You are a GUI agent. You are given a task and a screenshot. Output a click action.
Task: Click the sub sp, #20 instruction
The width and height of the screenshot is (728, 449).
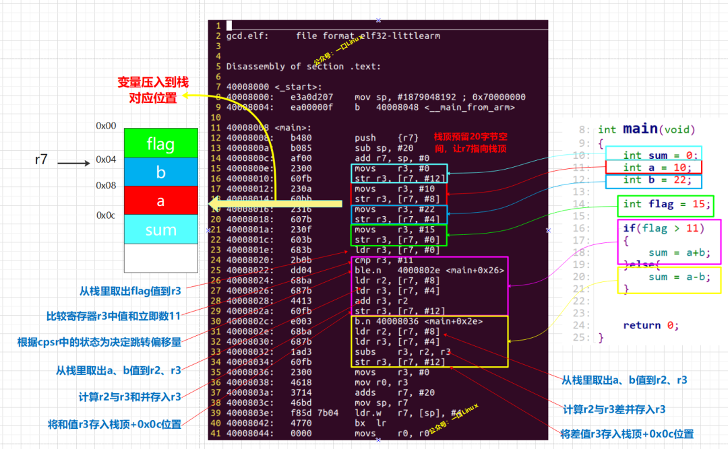(x=384, y=148)
